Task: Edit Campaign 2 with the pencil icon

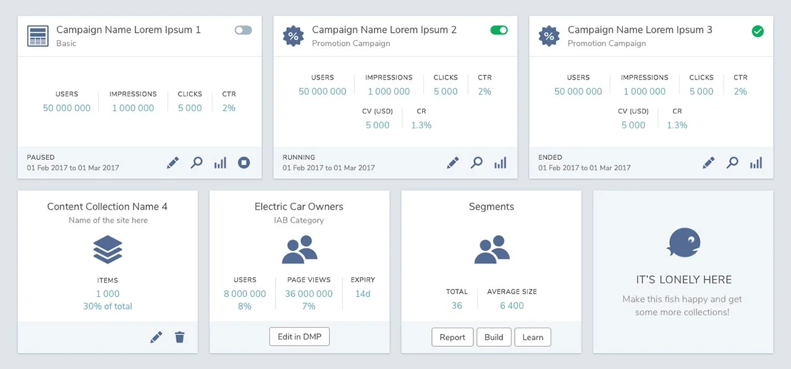Action: click(x=453, y=163)
